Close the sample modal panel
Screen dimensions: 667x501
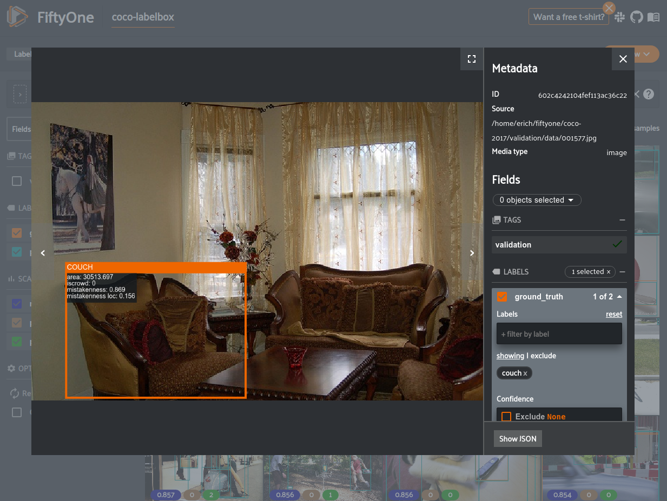pyautogui.click(x=623, y=59)
